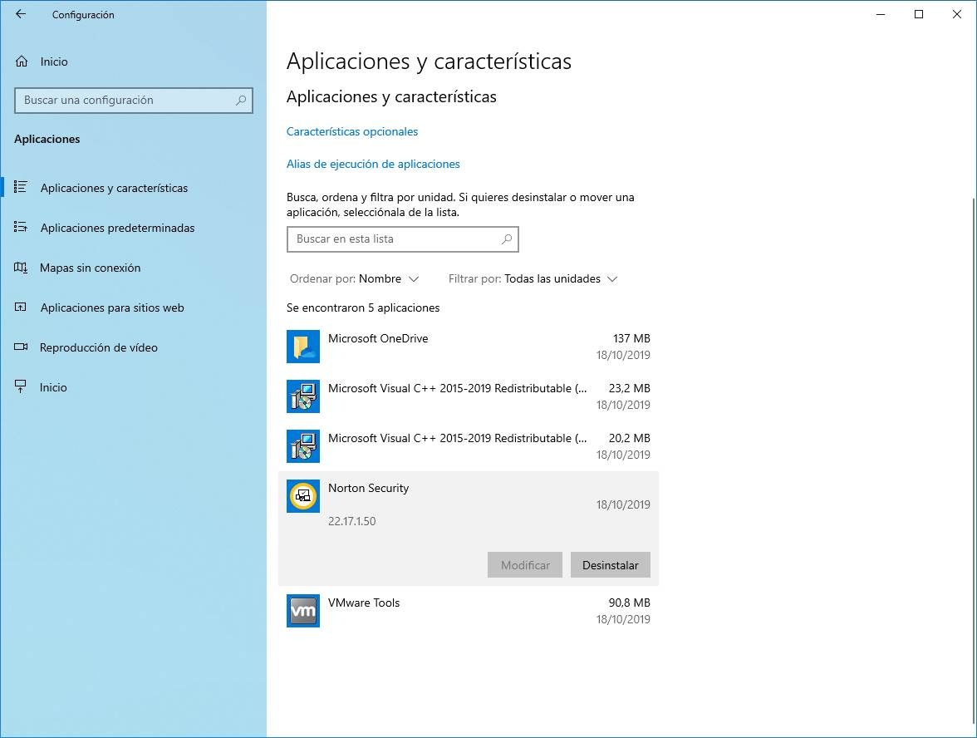Click Norton version number 22.17.1.50
This screenshot has width=977, height=738.
pyautogui.click(x=352, y=521)
